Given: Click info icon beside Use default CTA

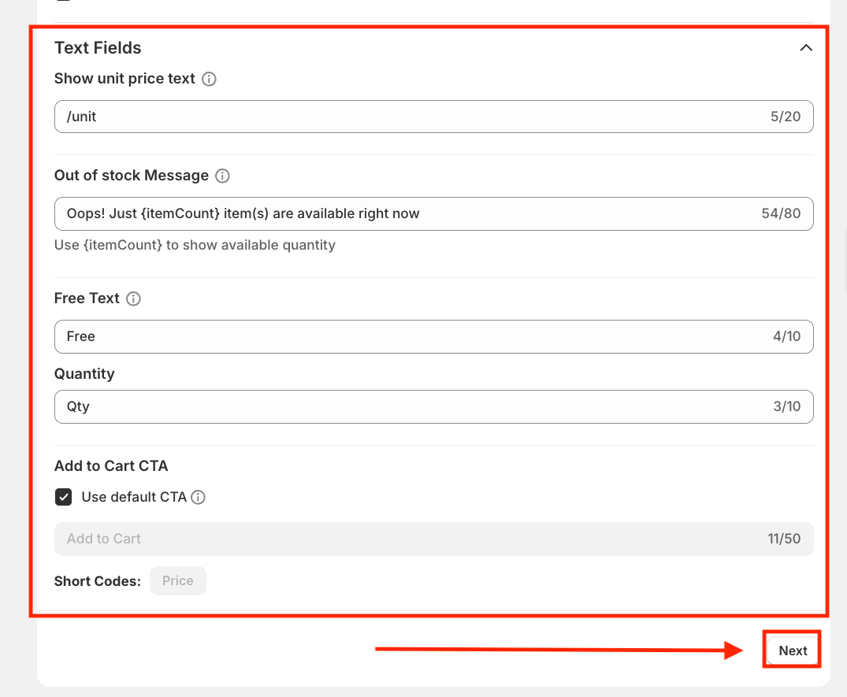Looking at the screenshot, I should (x=199, y=497).
